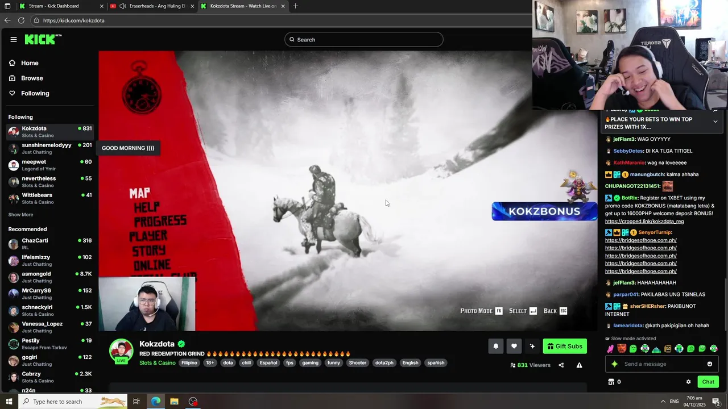Open the Slots & Casino category link

tap(158, 363)
